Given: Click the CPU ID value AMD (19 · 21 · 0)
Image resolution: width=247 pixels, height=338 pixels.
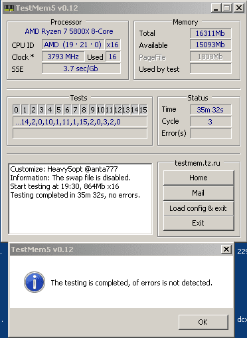Looking at the screenshot, I should click(73, 45).
